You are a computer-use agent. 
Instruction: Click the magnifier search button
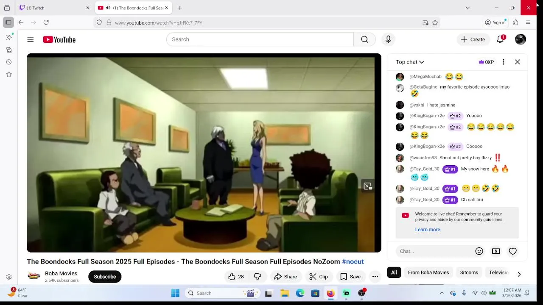point(364,39)
